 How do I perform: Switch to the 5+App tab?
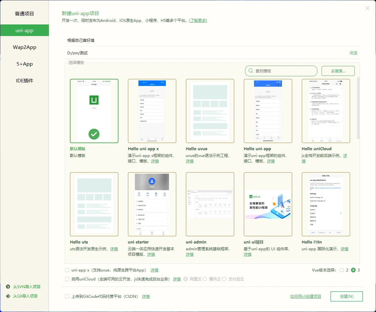click(24, 64)
